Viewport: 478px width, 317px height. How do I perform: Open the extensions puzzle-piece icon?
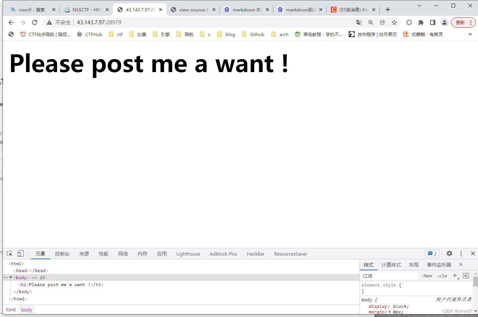(x=421, y=22)
